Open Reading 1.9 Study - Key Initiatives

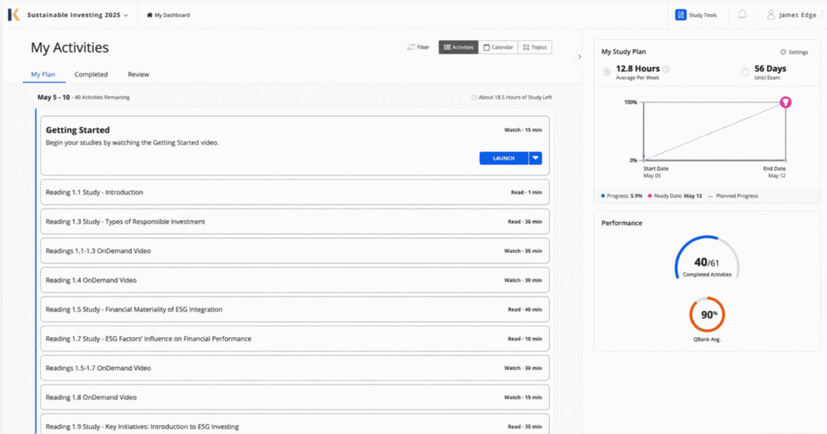click(295, 424)
